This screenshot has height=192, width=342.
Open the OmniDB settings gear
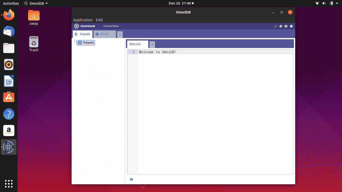click(281, 26)
